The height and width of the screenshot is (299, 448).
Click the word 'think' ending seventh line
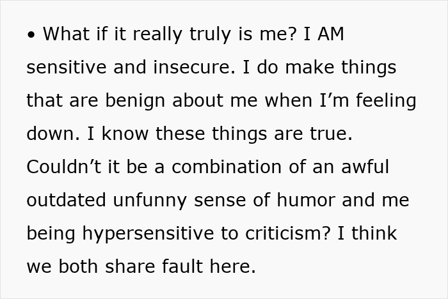point(374,233)
